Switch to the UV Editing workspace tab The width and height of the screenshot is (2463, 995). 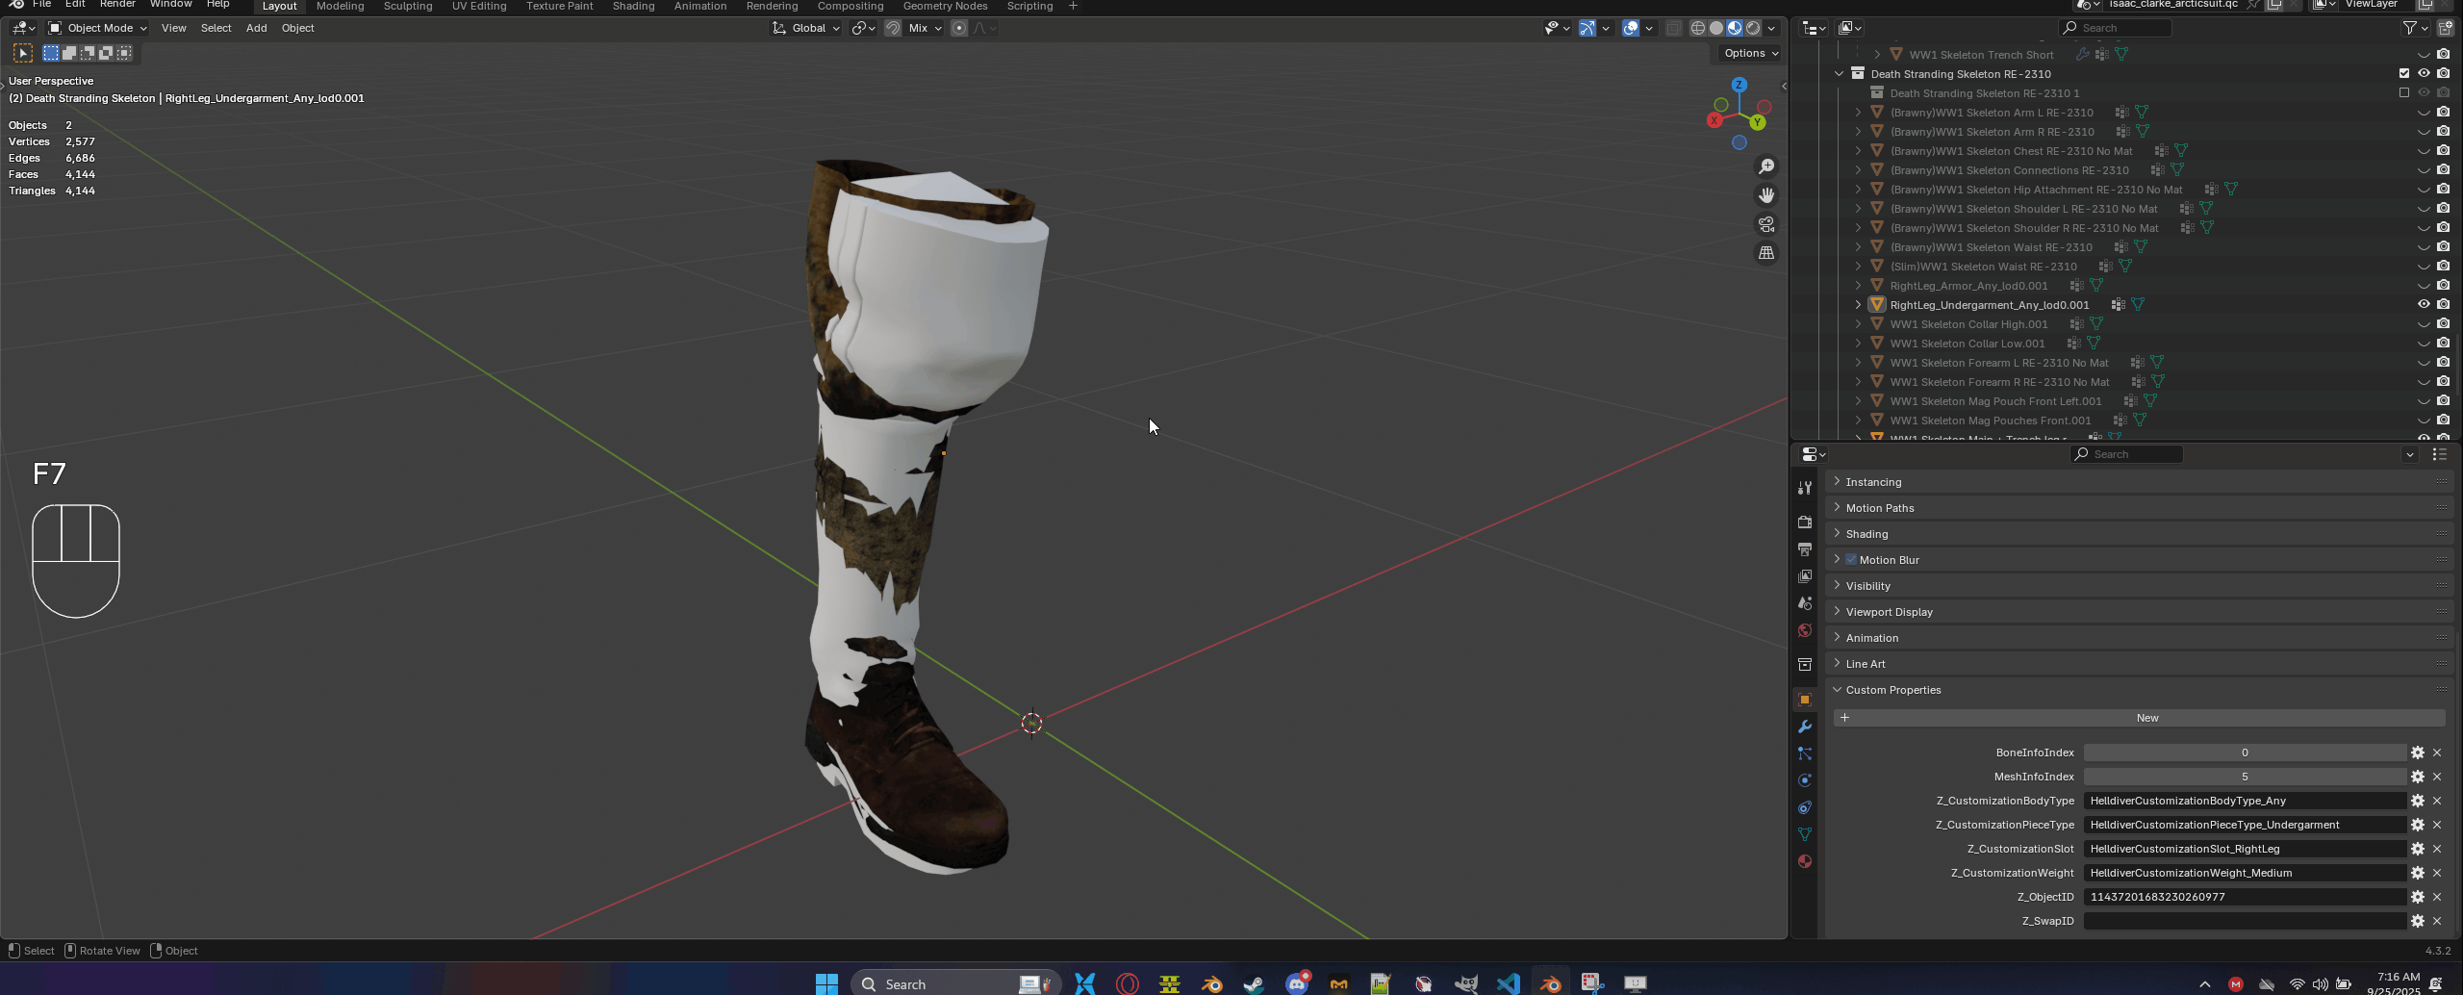point(479,7)
